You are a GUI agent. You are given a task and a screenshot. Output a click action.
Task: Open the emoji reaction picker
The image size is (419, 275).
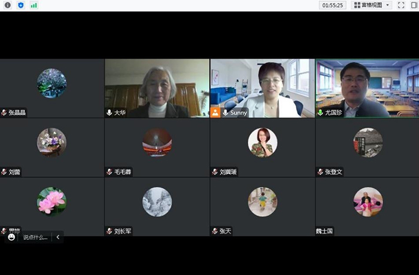(x=11, y=237)
